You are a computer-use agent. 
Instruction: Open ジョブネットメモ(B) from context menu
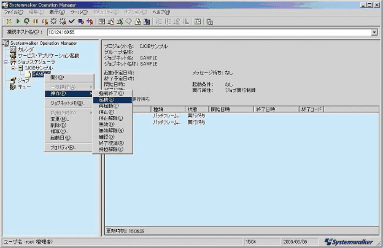(x=69, y=103)
